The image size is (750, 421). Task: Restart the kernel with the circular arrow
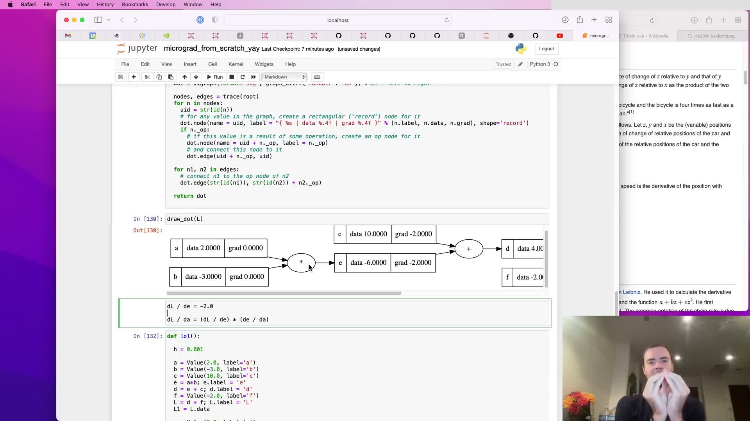click(x=243, y=77)
